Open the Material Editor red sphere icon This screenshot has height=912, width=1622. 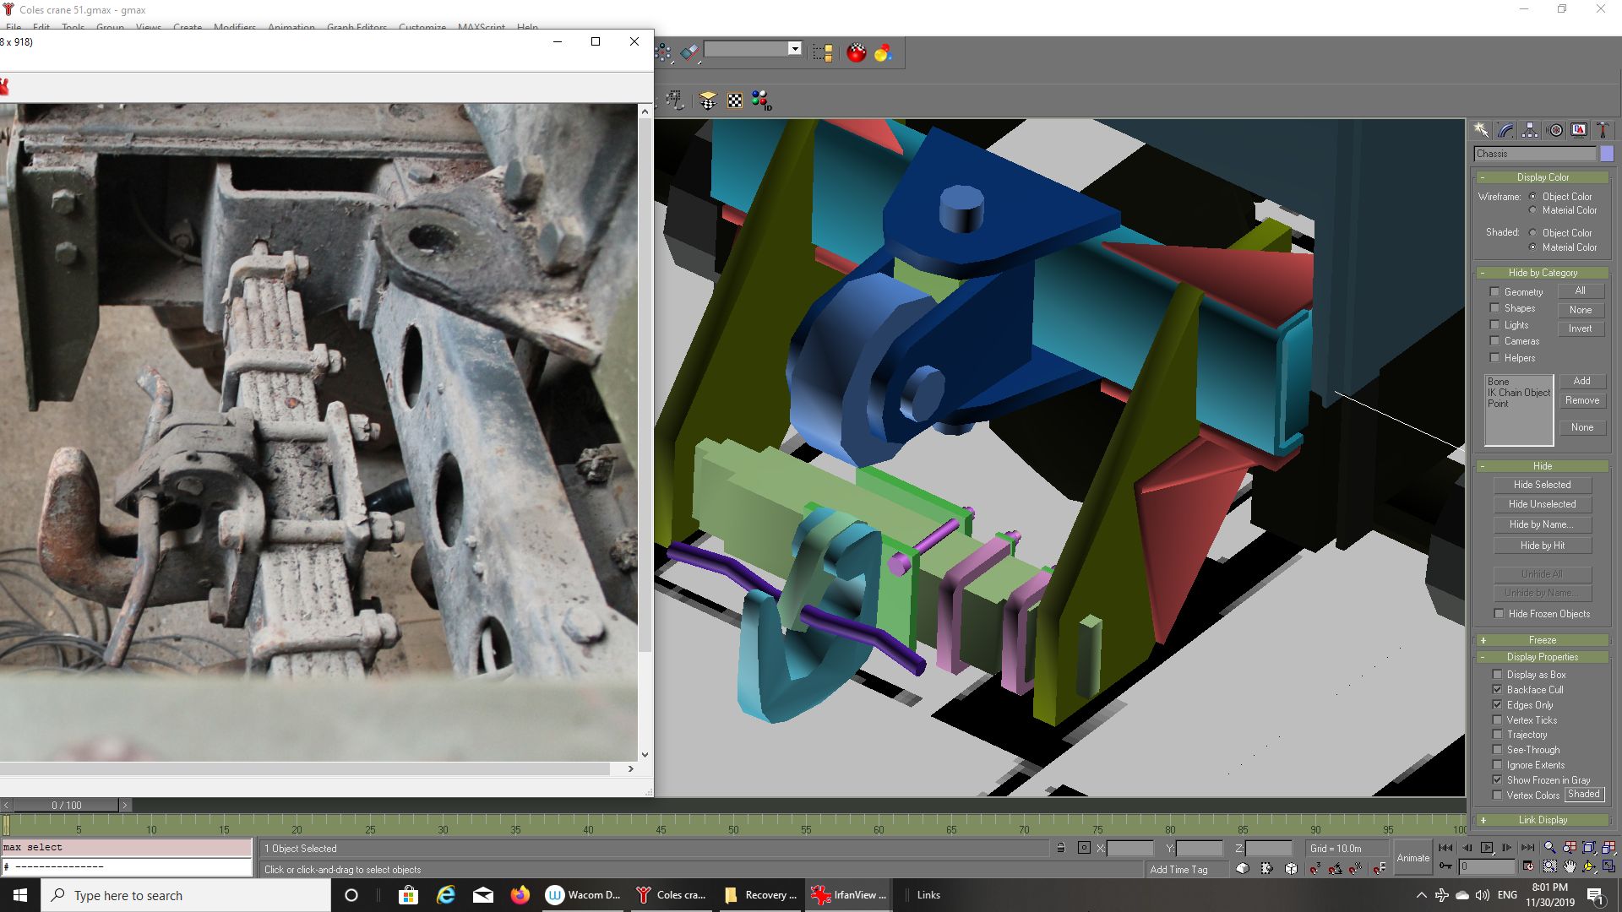[x=857, y=53]
